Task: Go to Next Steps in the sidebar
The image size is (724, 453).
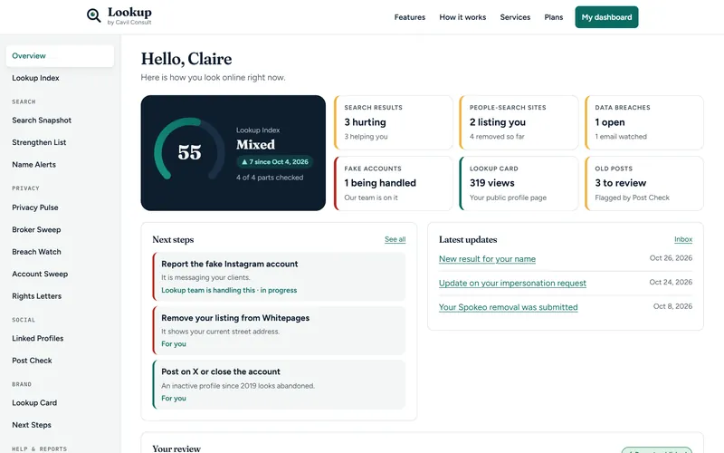Action: 60,425
